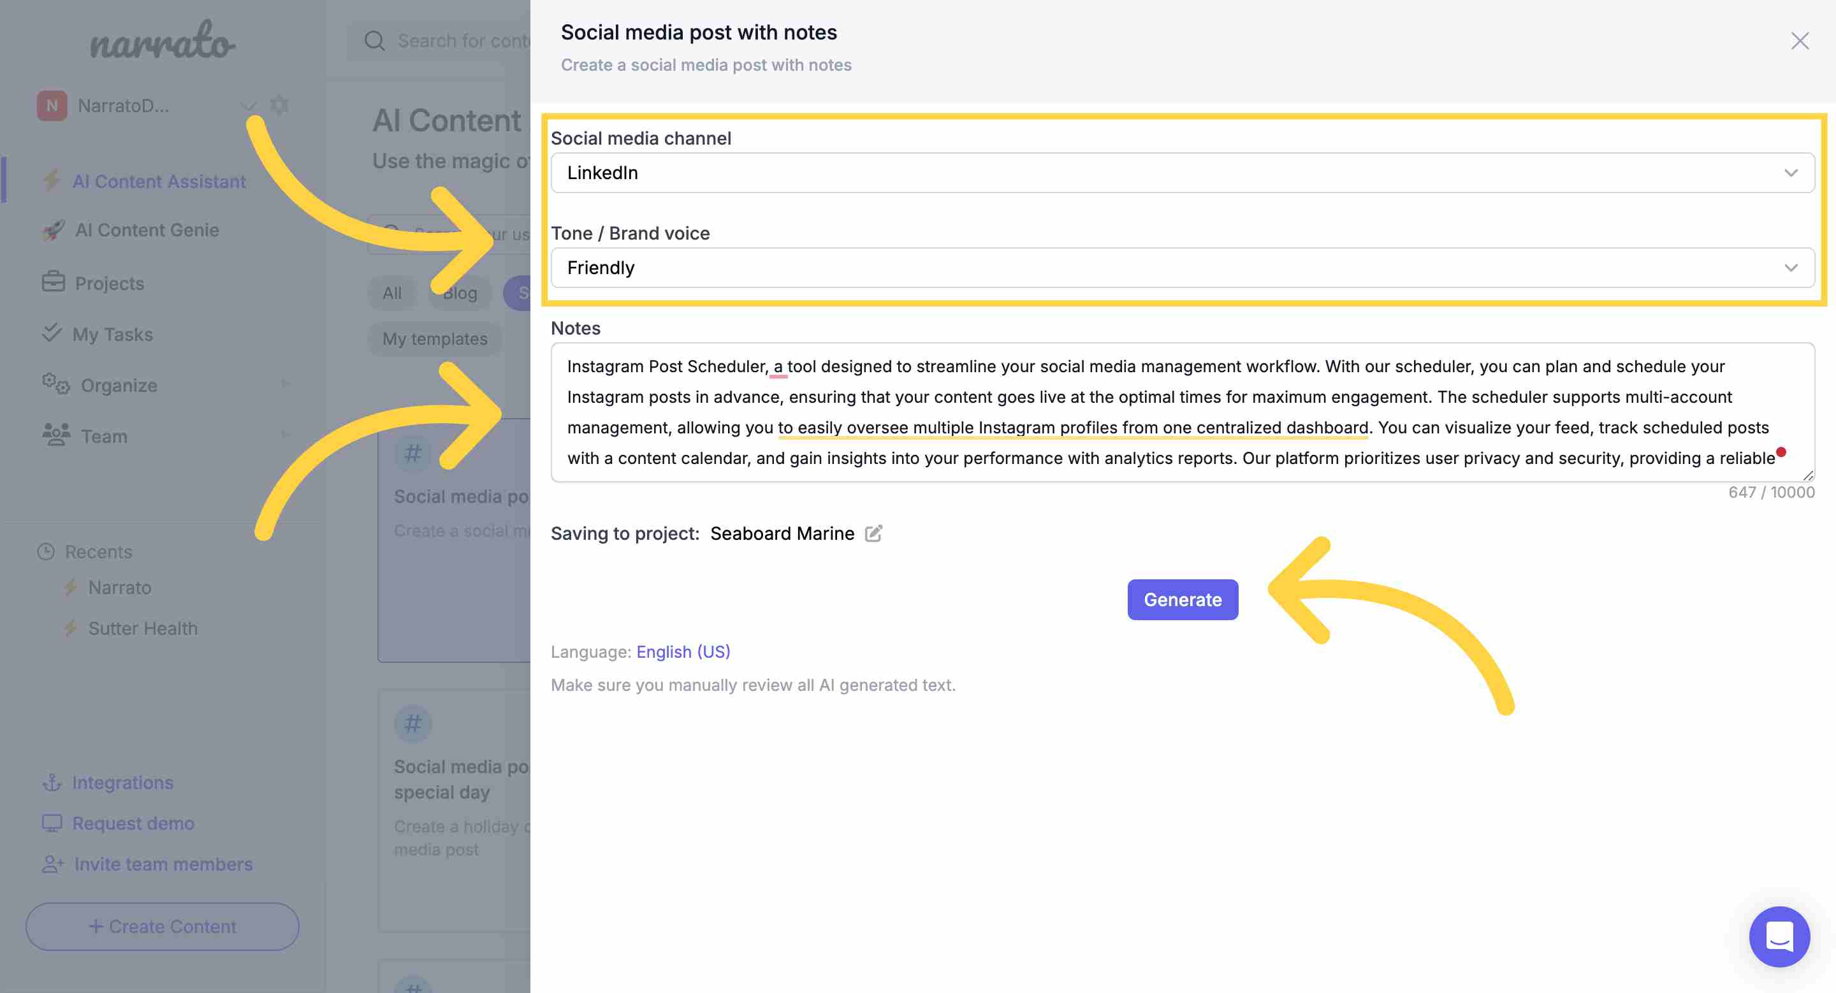Click the search magnifier icon

point(374,41)
